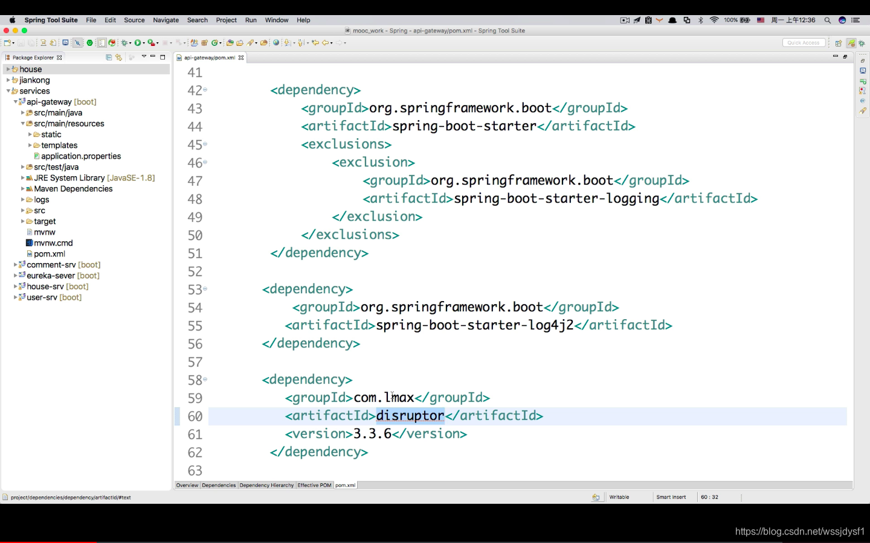Click the New file wizard toolbar icon
The height and width of the screenshot is (543, 870).
7,43
